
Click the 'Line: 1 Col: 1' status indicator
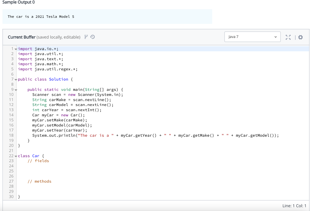click(x=294, y=206)
